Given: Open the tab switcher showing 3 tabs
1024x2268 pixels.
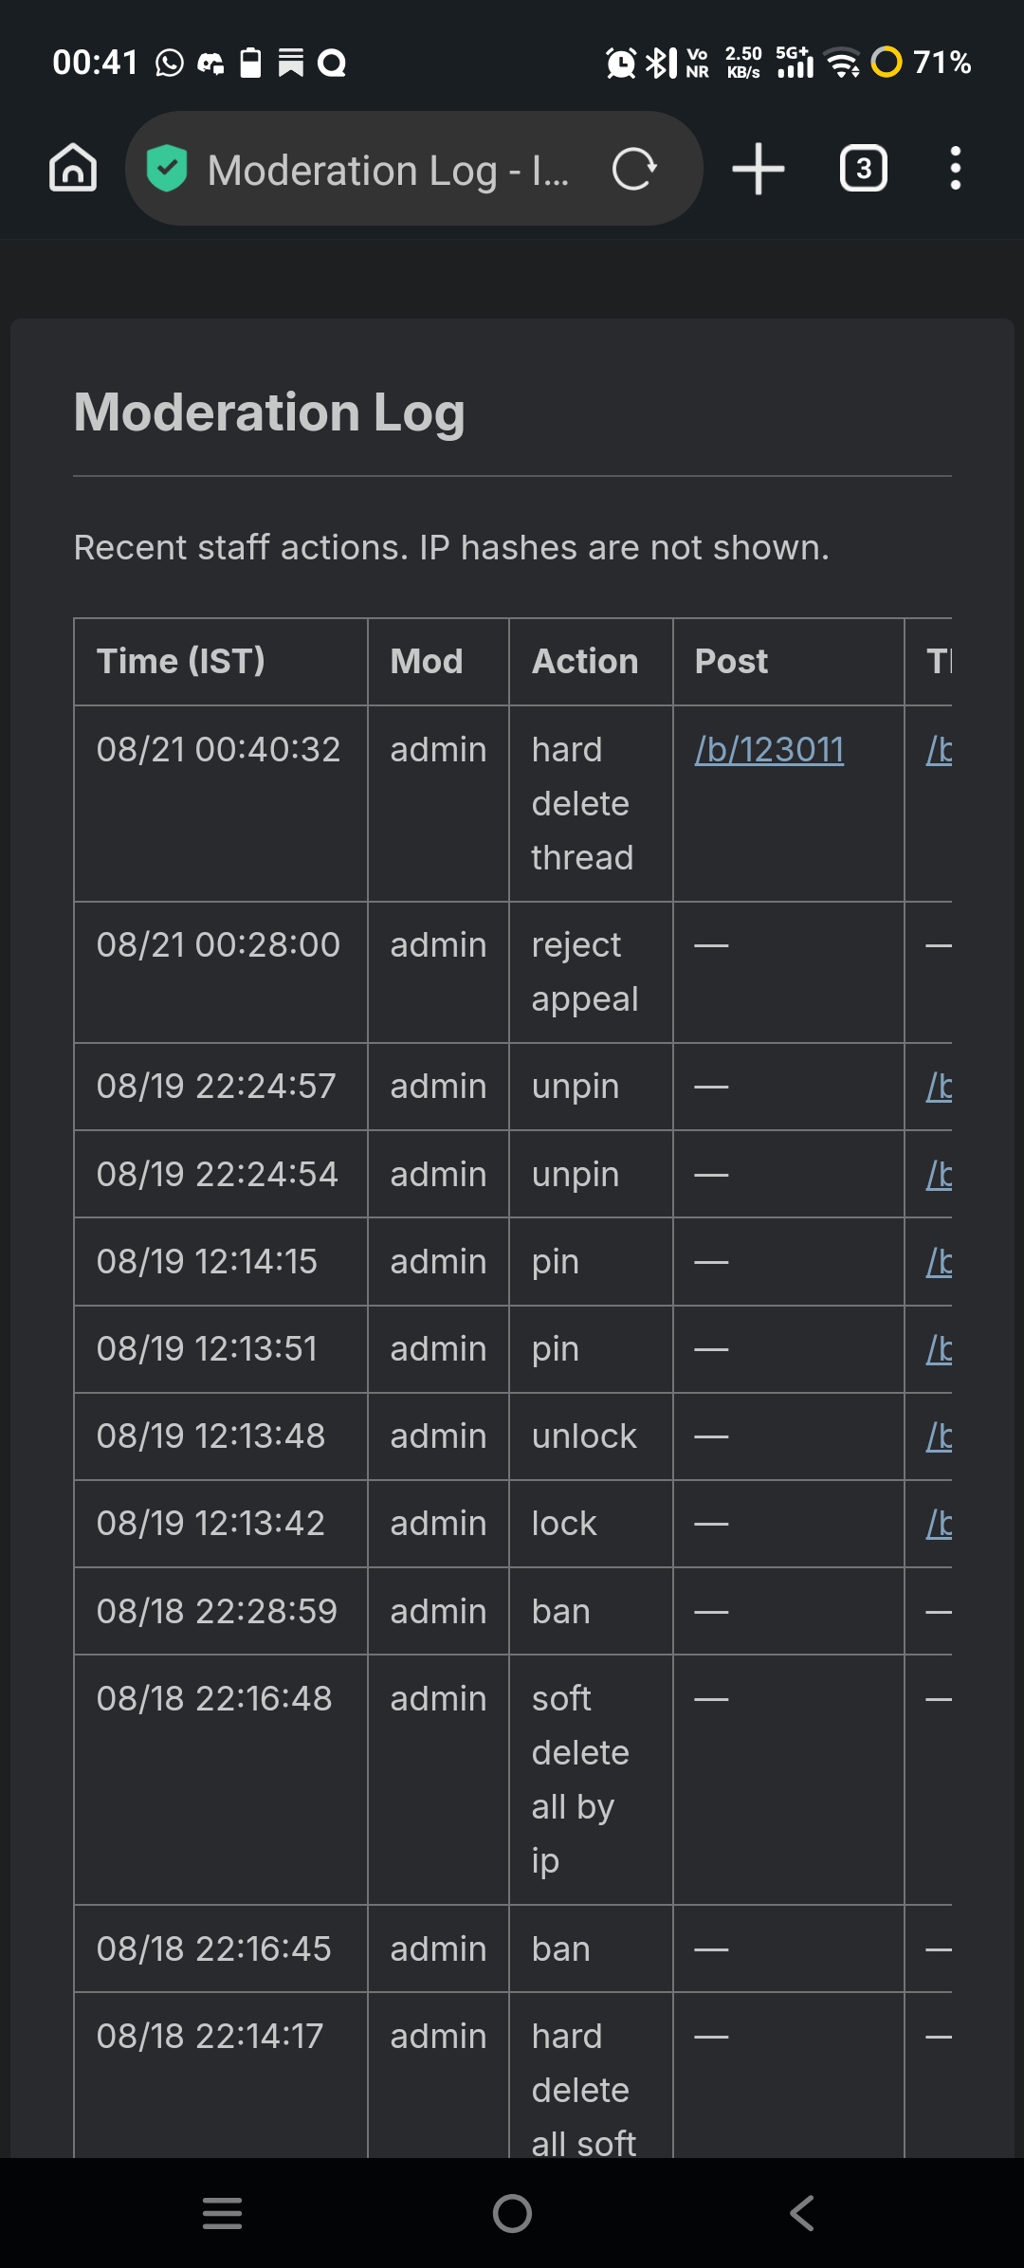Looking at the screenshot, I should [x=863, y=169].
